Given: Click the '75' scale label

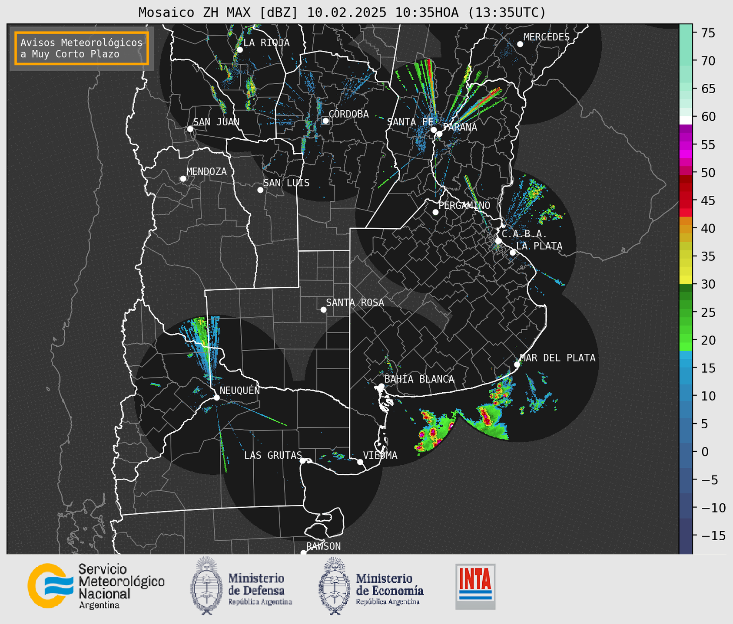Looking at the screenshot, I should 707,33.
